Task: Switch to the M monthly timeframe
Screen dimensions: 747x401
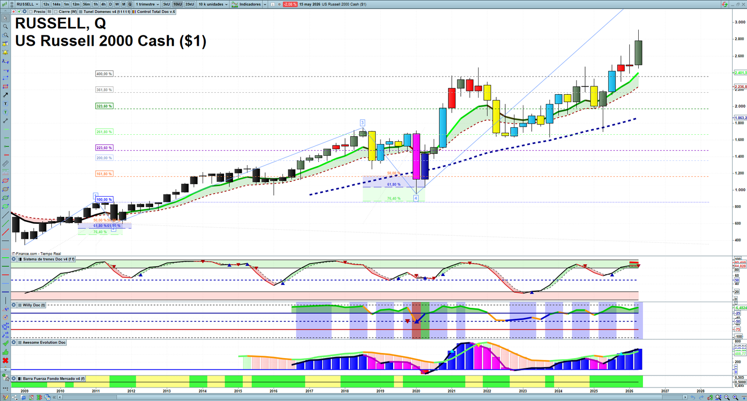Action: (124, 4)
